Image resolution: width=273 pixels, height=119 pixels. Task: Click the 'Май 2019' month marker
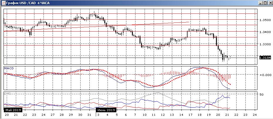pos(12,110)
